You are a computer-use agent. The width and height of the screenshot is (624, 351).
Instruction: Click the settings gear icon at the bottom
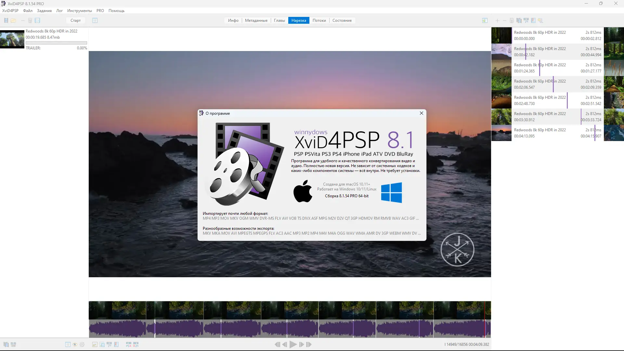pos(82,344)
